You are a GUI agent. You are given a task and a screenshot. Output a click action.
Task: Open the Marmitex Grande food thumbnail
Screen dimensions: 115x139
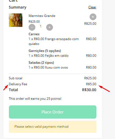point(16,20)
